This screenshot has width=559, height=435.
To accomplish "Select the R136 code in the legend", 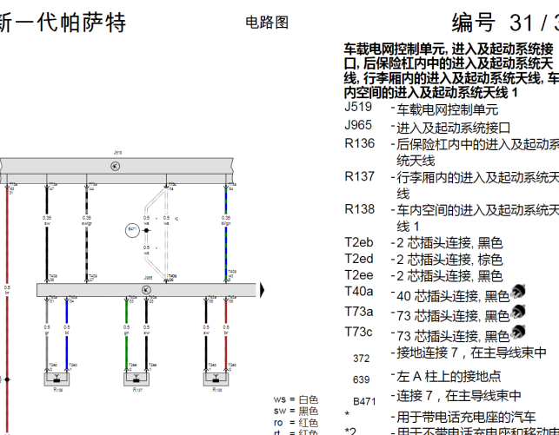I will click(359, 143).
